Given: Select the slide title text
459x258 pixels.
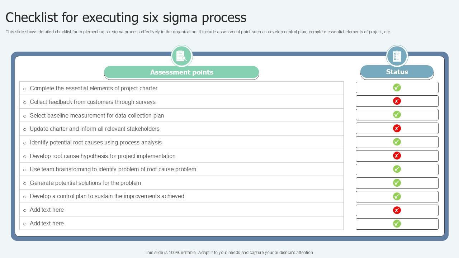Looking at the screenshot, I should point(126,17).
